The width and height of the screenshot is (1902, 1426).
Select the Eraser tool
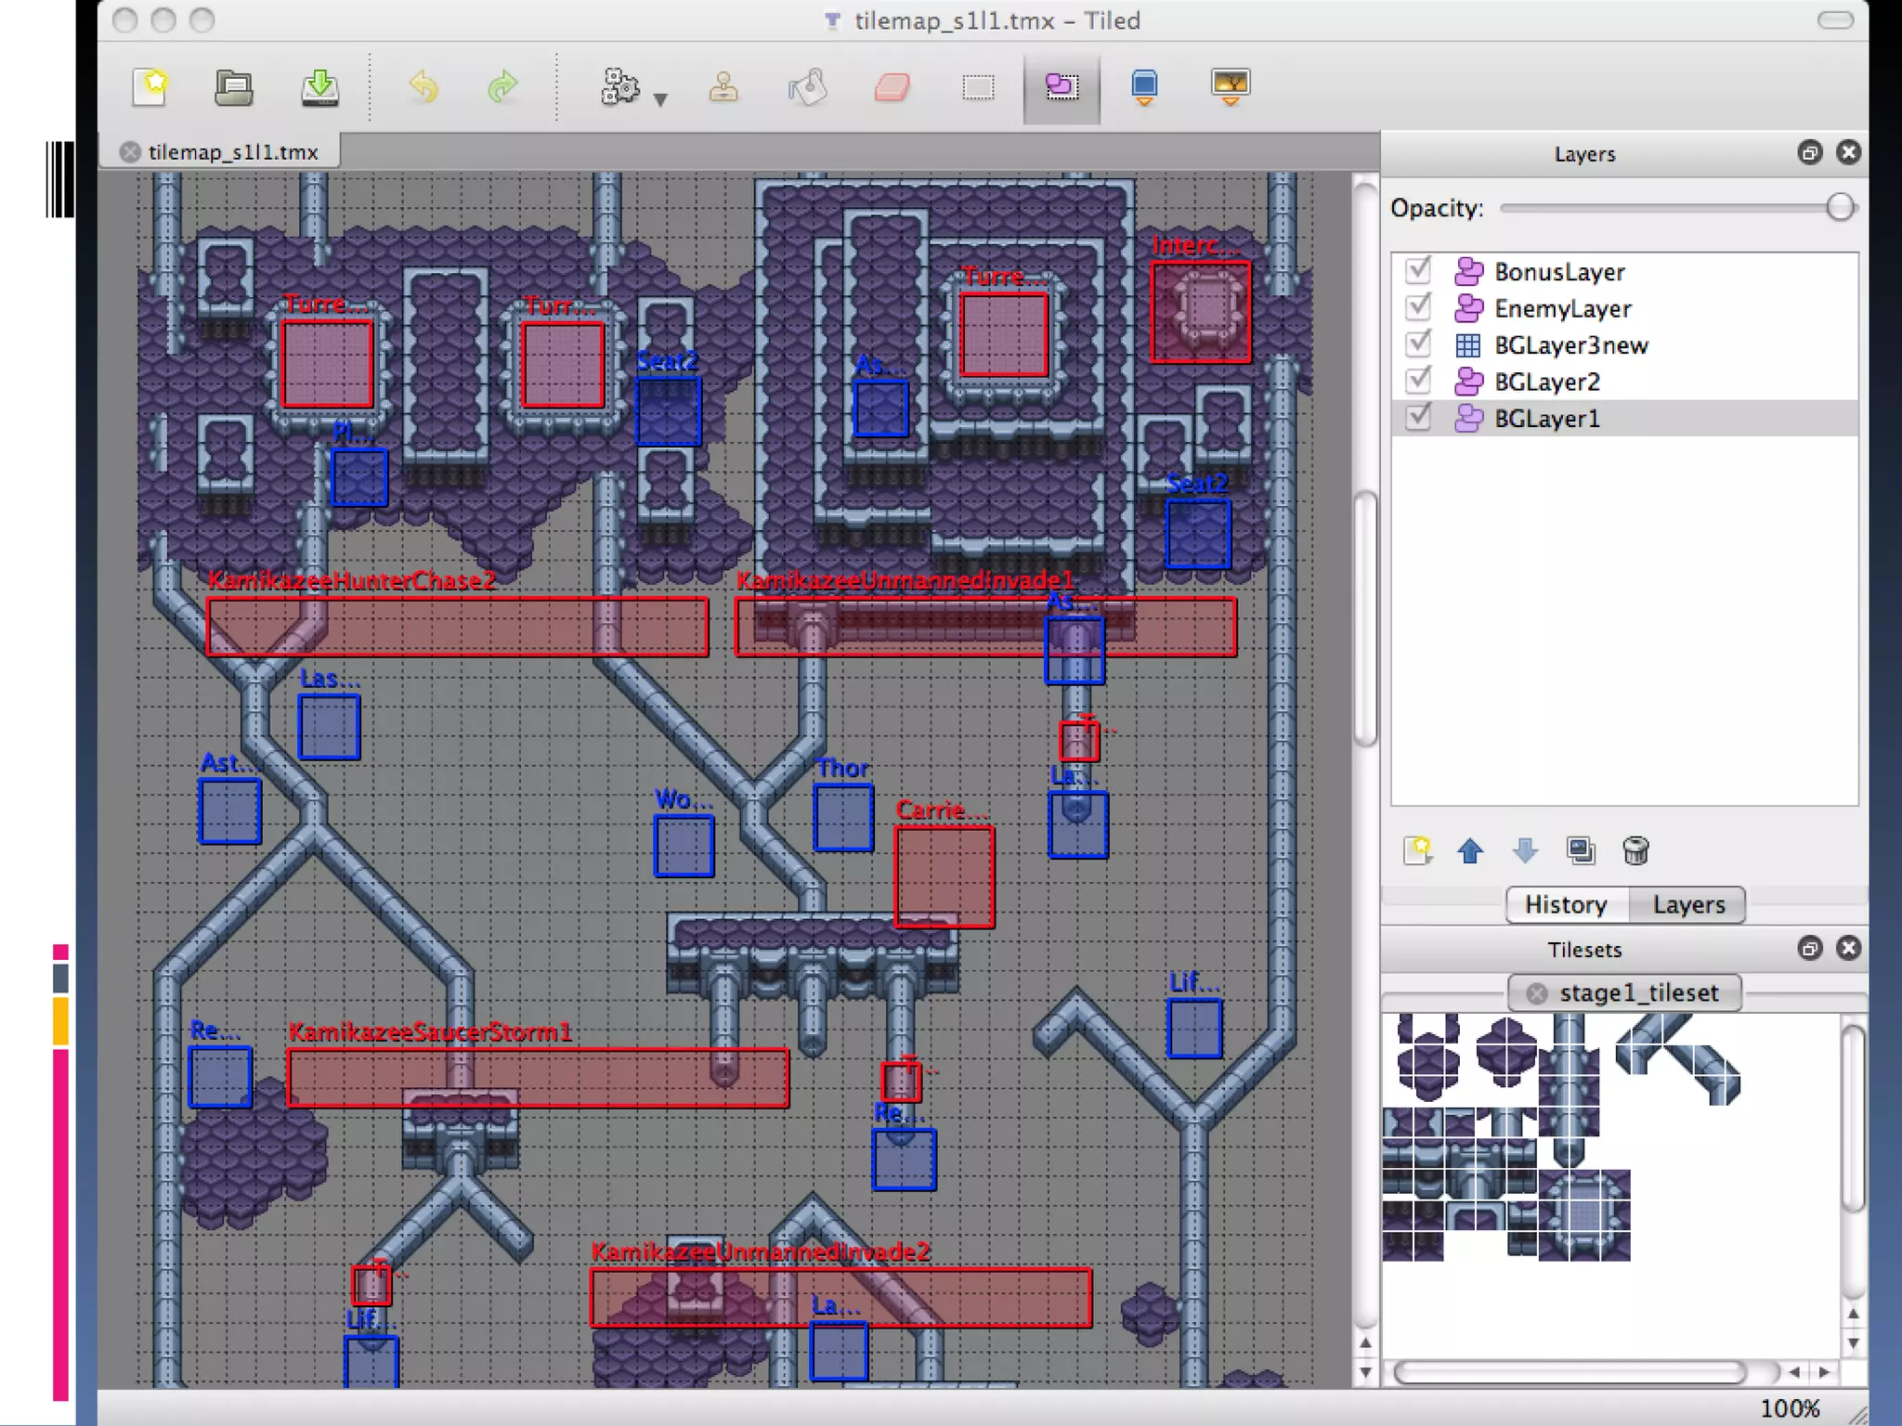[892, 87]
